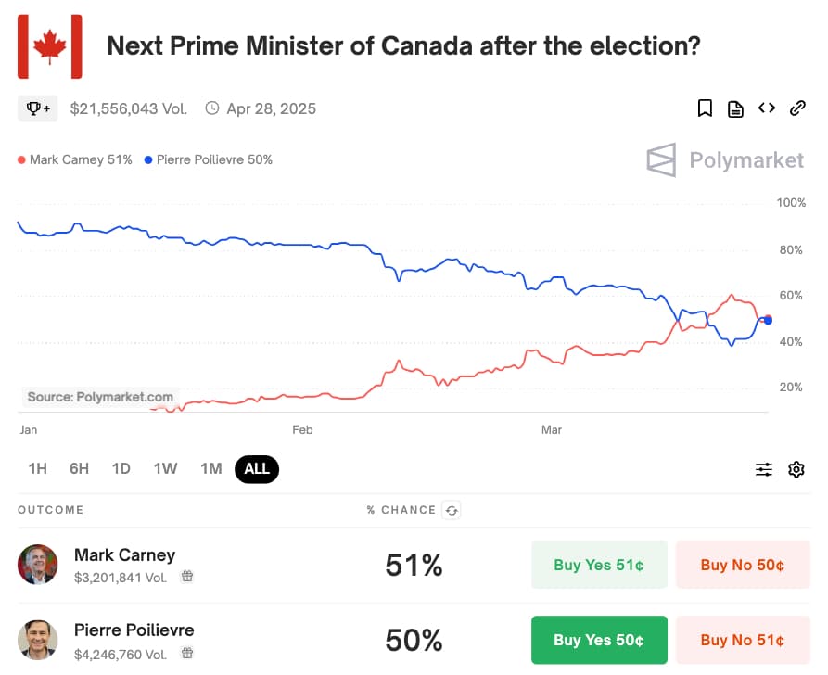Buy No 50¢ for Mark Carney
The image size is (828, 675).
tap(743, 565)
